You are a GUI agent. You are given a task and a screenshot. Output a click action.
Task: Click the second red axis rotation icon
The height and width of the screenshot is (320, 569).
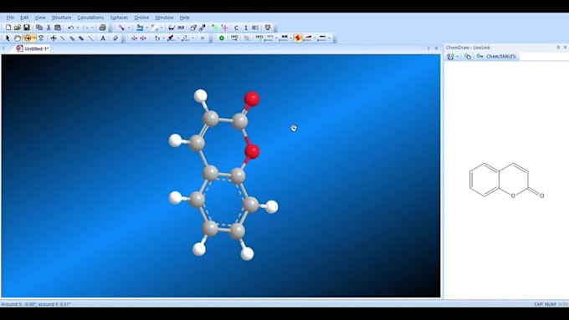143,38
